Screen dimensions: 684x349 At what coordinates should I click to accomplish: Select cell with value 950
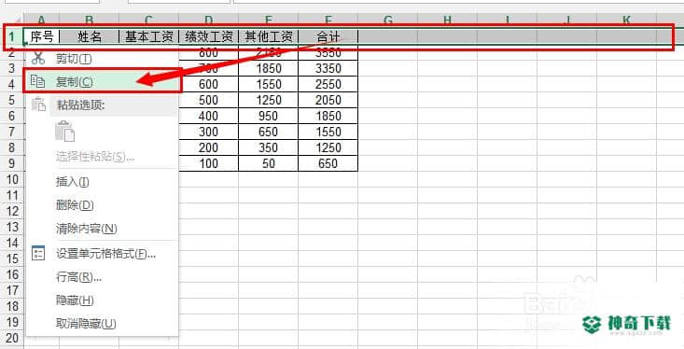pyautogui.click(x=268, y=116)
